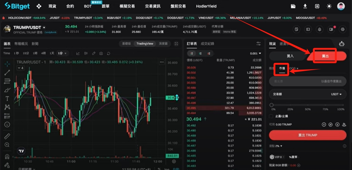
Task: Select the ruler measure tool
Action: (x=7, y=136)
